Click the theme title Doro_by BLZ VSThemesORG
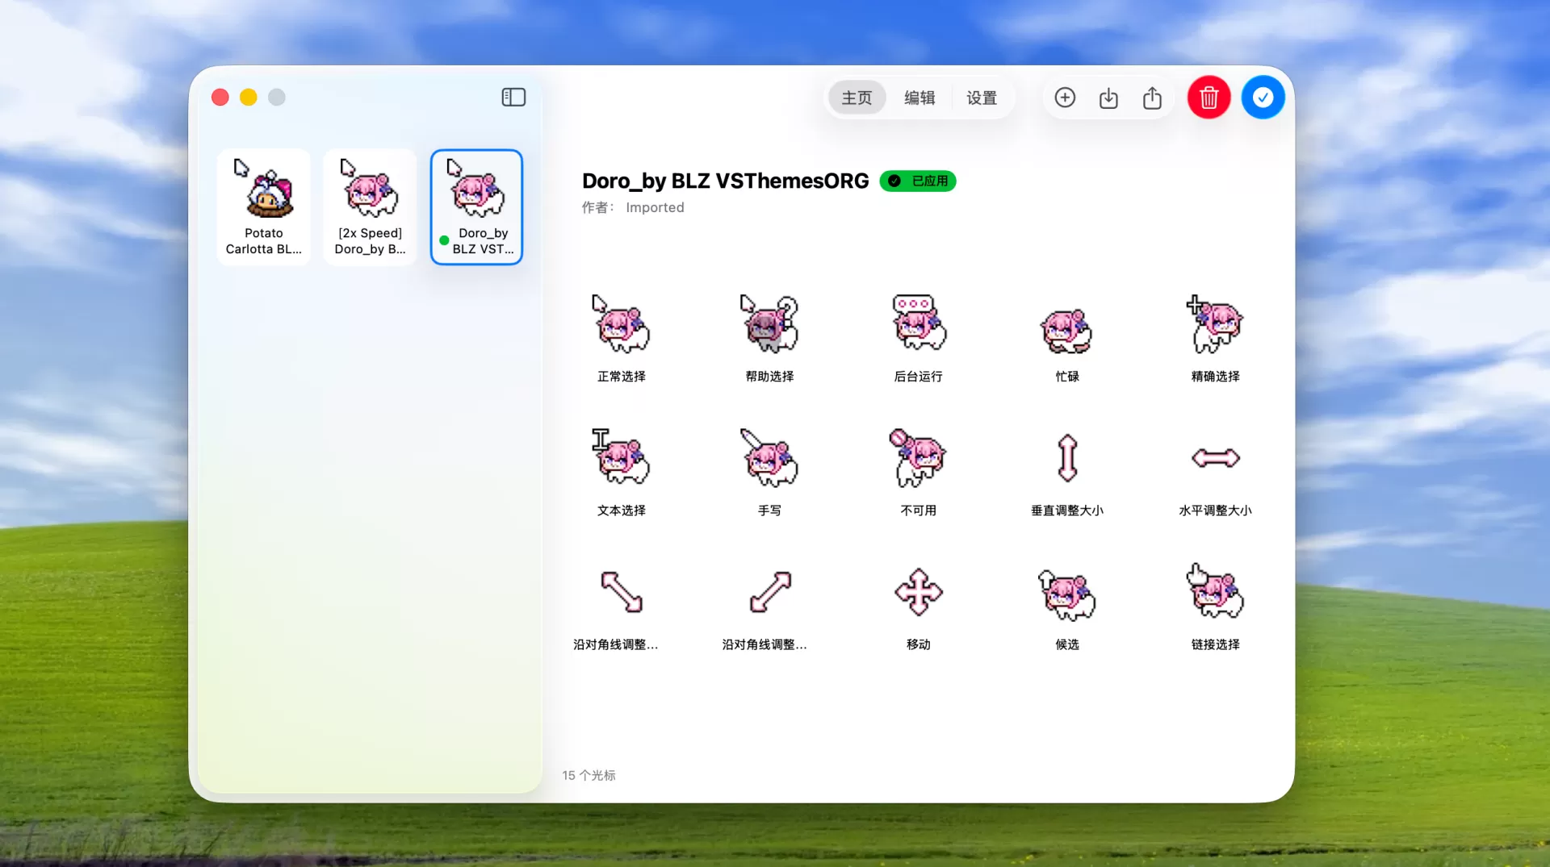Screen dimensions: 1550x867 coord(725,181)
